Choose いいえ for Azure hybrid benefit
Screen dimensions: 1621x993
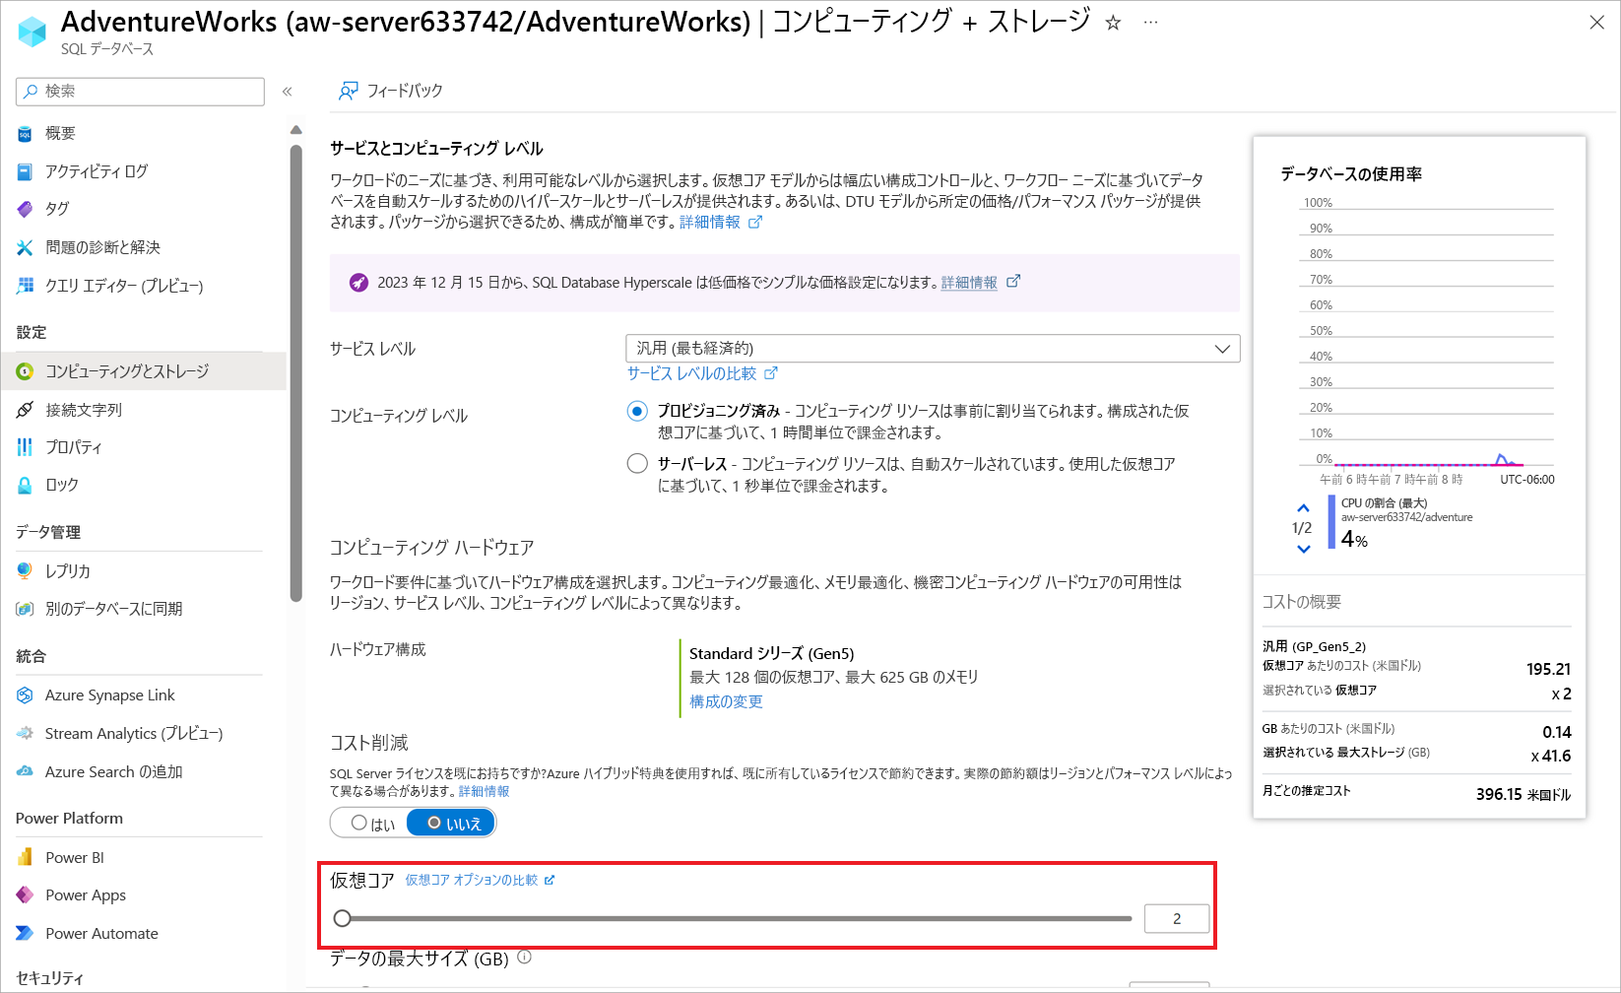click(452, 823)
